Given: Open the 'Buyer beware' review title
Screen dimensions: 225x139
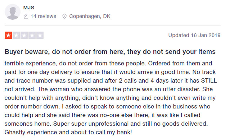Looking at the screenshot, I should [110, 52].
